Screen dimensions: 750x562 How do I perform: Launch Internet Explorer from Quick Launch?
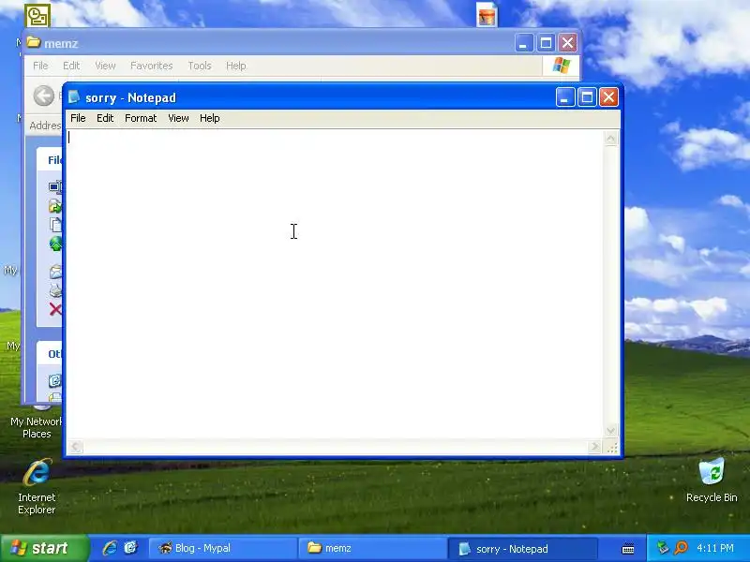click(110, 548)
